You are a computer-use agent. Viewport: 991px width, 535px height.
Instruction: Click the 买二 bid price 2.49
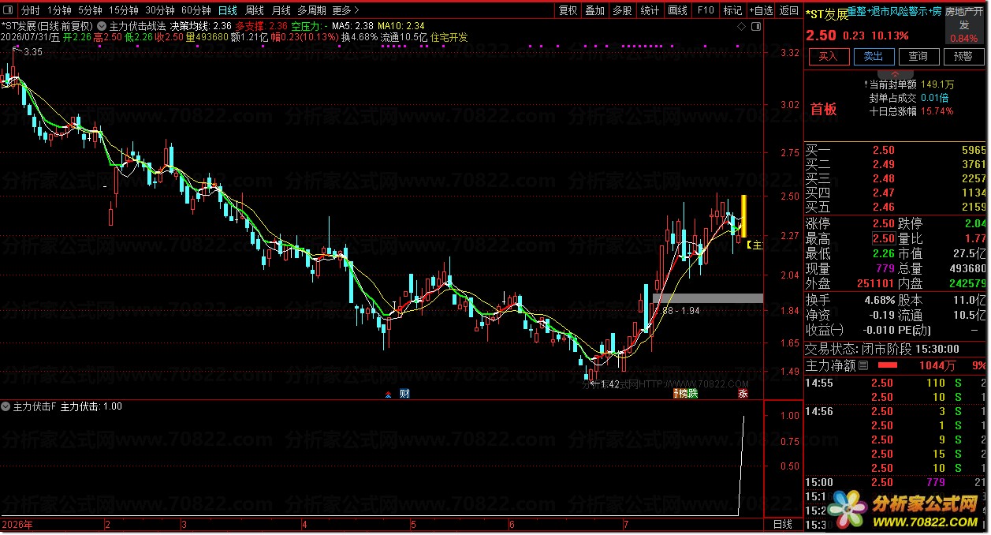coord(884,164)
